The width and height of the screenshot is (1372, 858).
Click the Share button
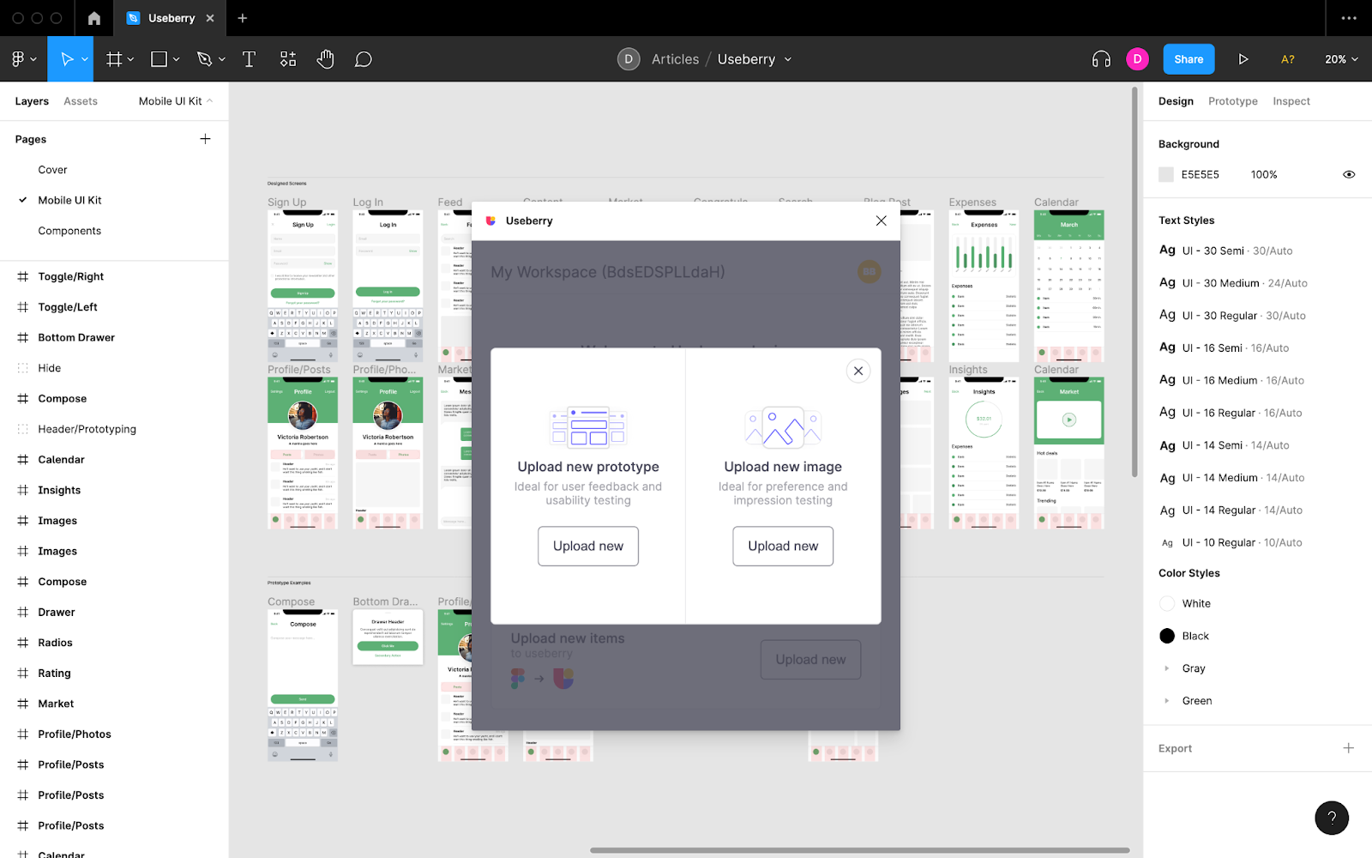[x=1188, y=59]
